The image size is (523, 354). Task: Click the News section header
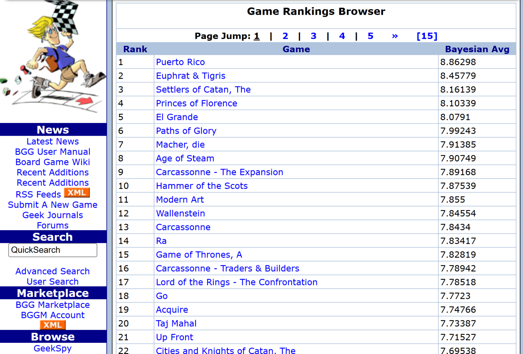click(53, 129)
